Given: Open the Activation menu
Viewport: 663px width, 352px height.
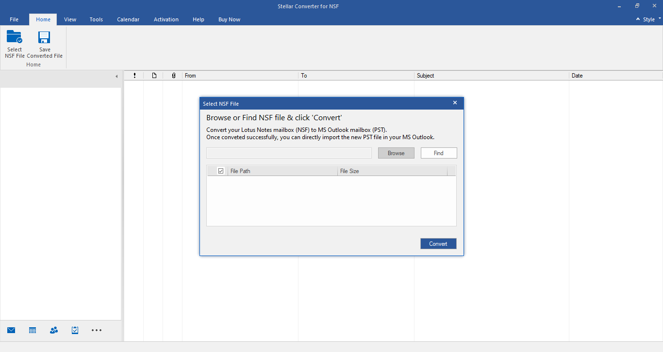Looking at the screenshot, I should (x=166, y=19).
